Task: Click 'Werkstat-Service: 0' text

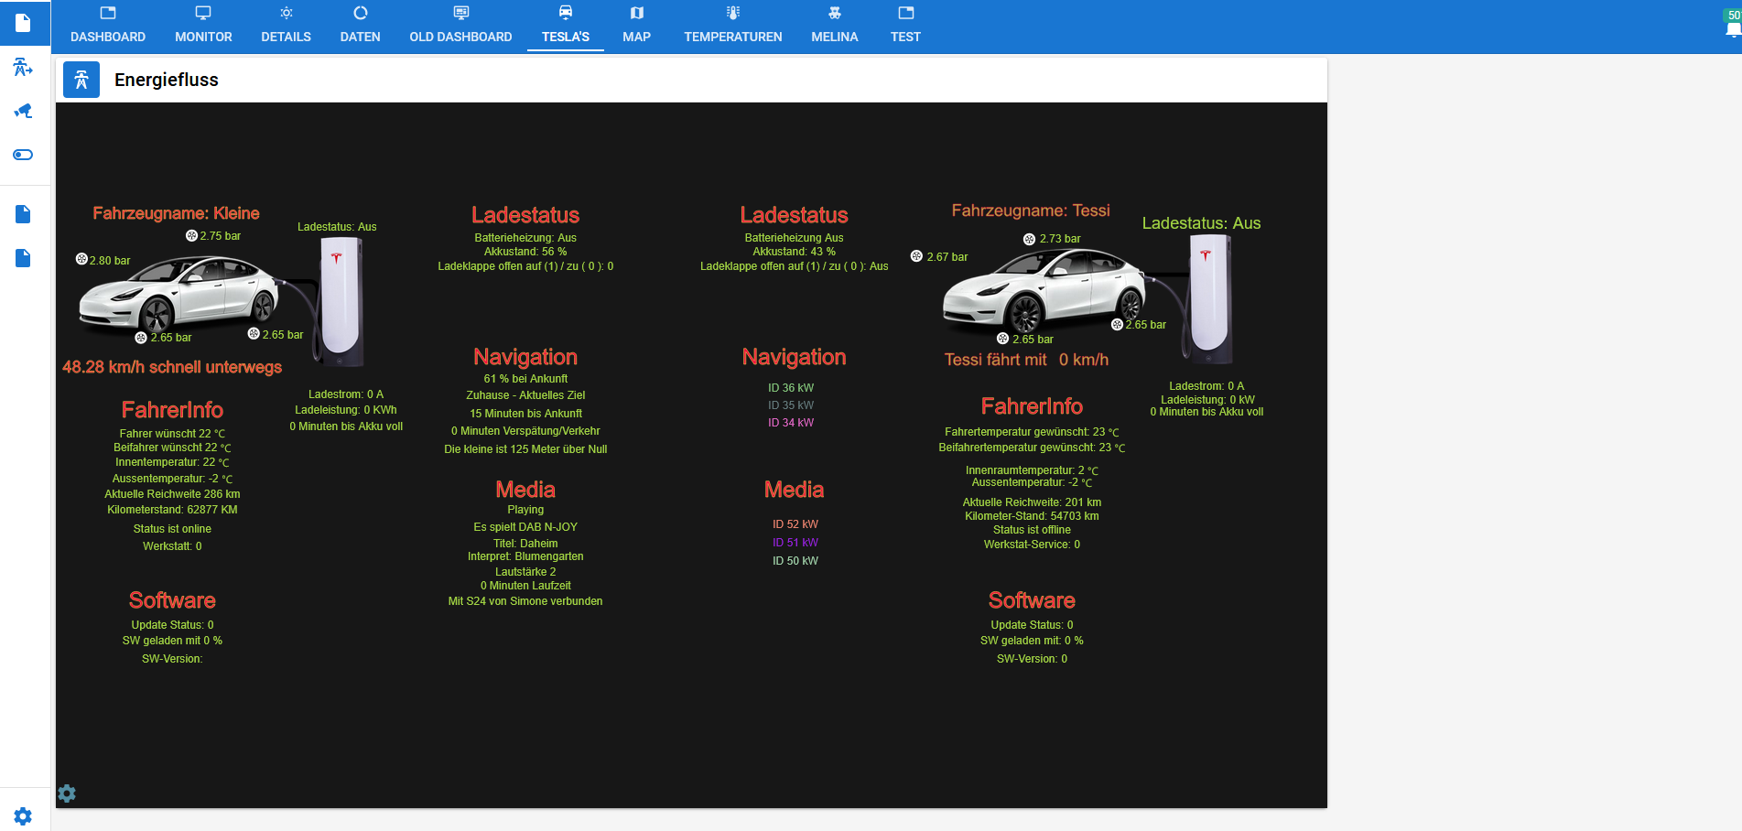Action: pyautogui.click(x=1032, y=545)
